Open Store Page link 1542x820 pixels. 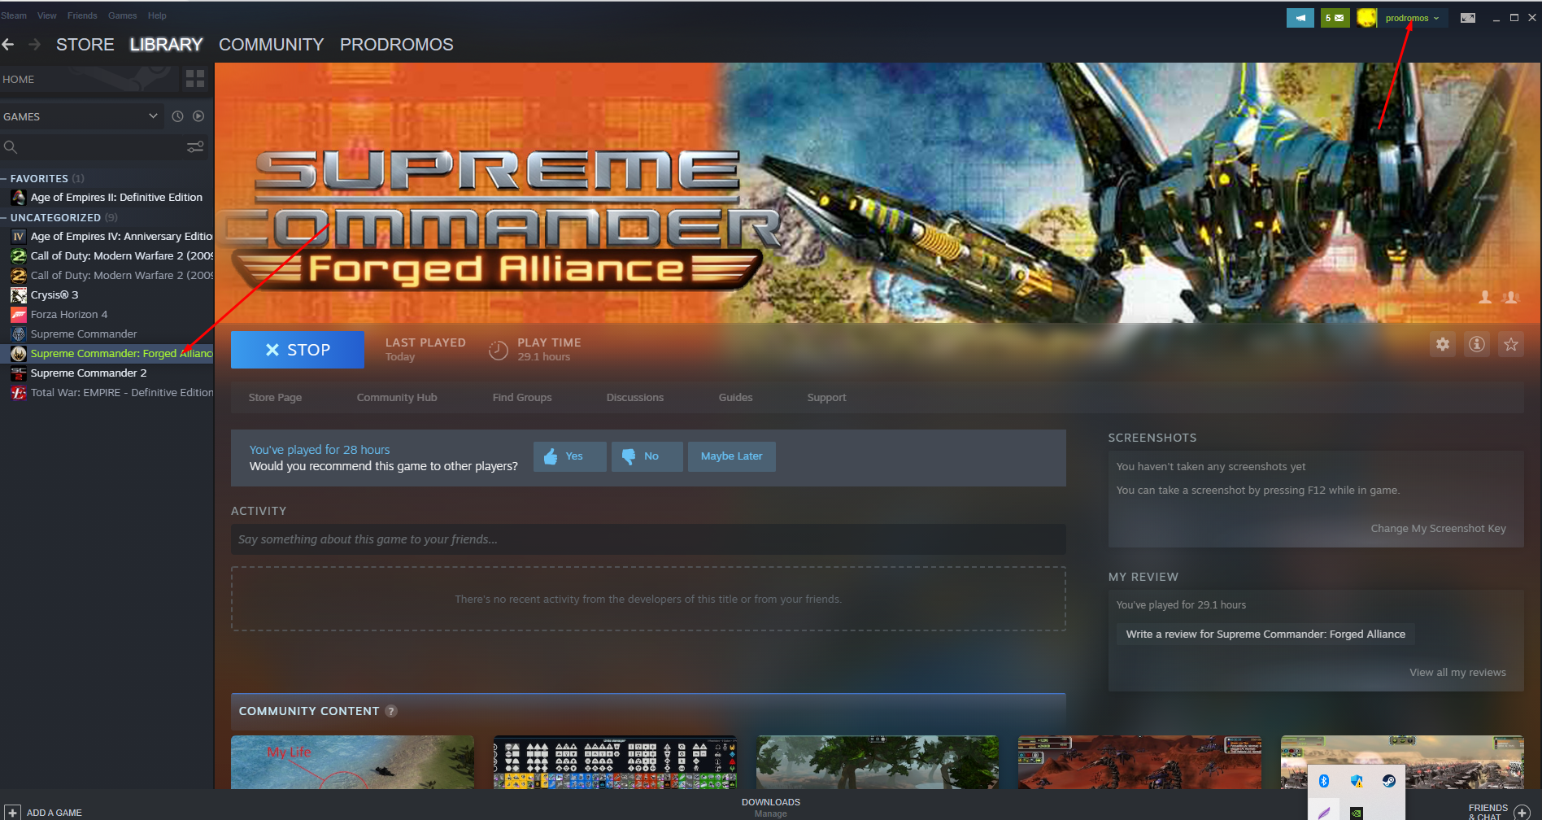[x=275, y=397]
